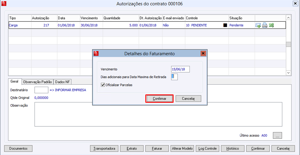Click the Destinatário input box
Viewport: 300px width, 155px height.
(41, 90)
